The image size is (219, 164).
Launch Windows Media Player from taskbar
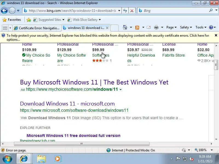click(57, 159)
